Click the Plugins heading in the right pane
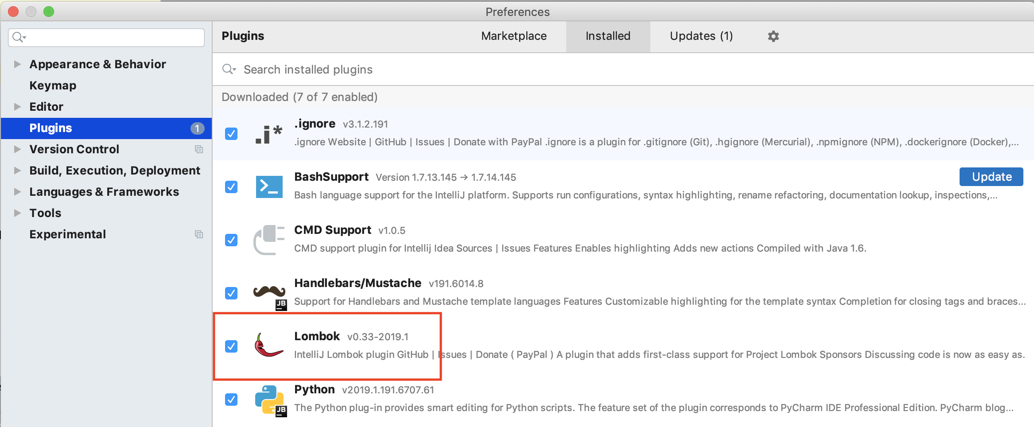 243,36
